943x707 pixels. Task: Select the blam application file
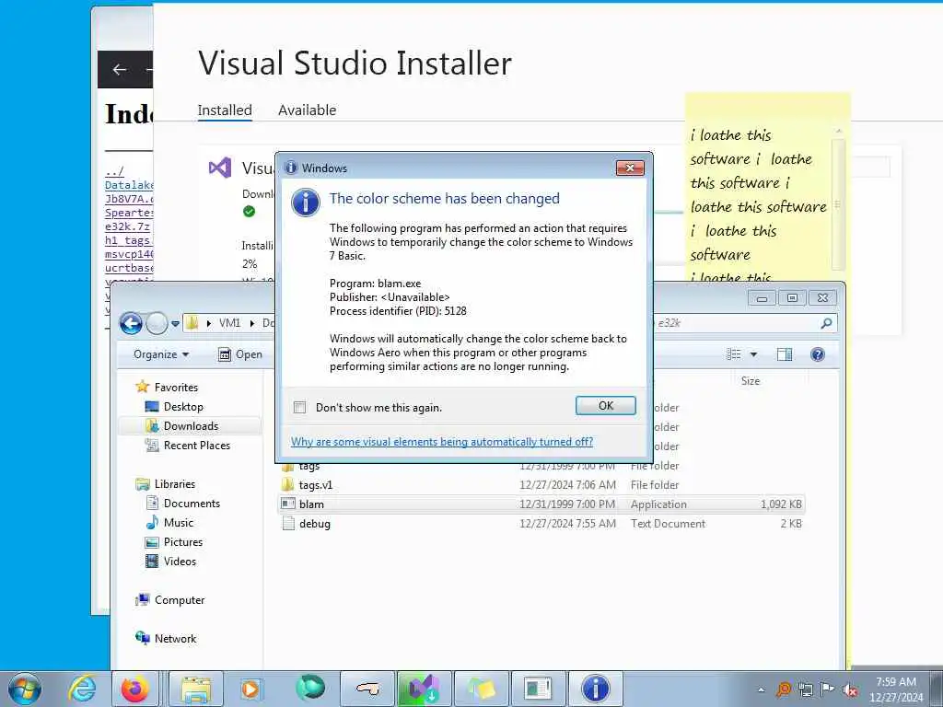pyautogui.click(x=541, y=504)
